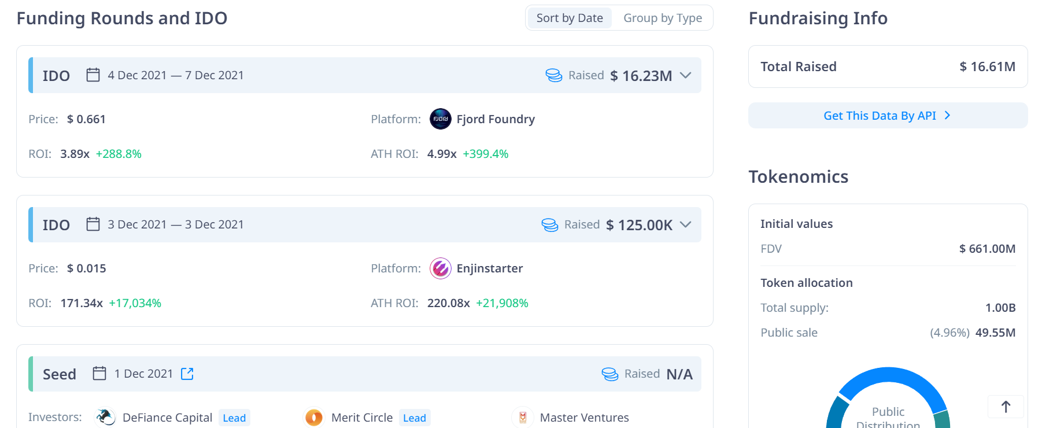Click the coins icon beside $16.23M raised
The image size is (1042, 428).
coord(553,76)
